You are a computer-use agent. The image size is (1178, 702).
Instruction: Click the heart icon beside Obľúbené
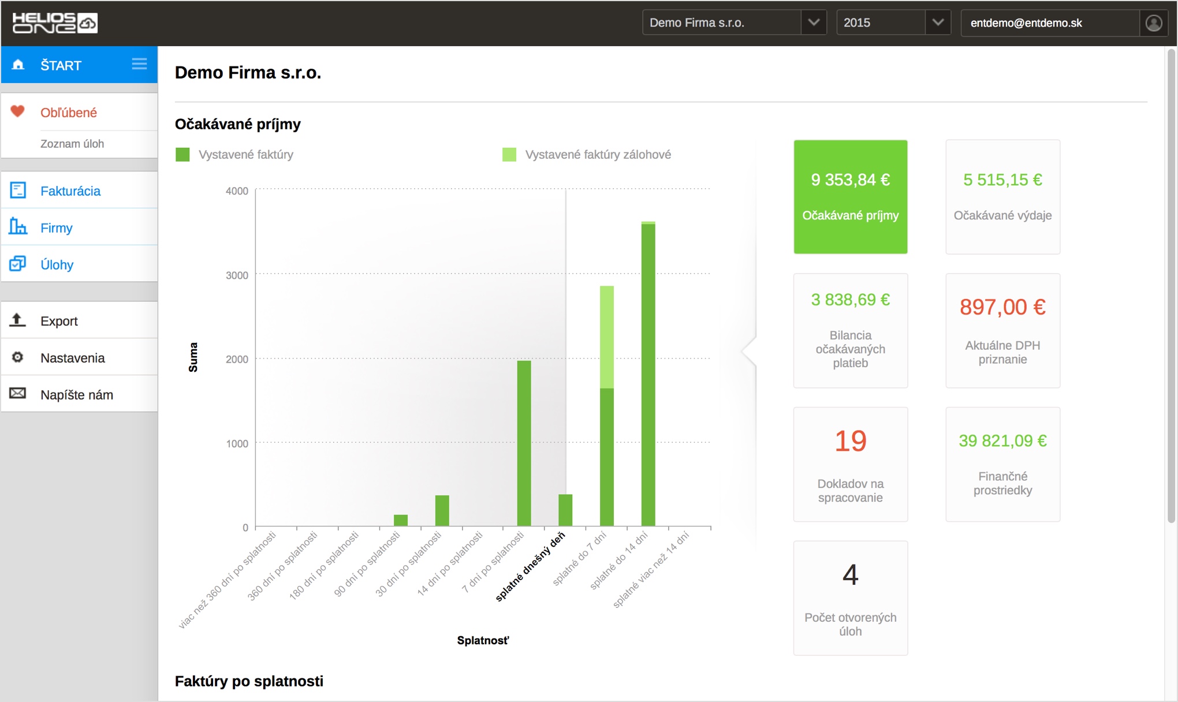click(18, 111)
